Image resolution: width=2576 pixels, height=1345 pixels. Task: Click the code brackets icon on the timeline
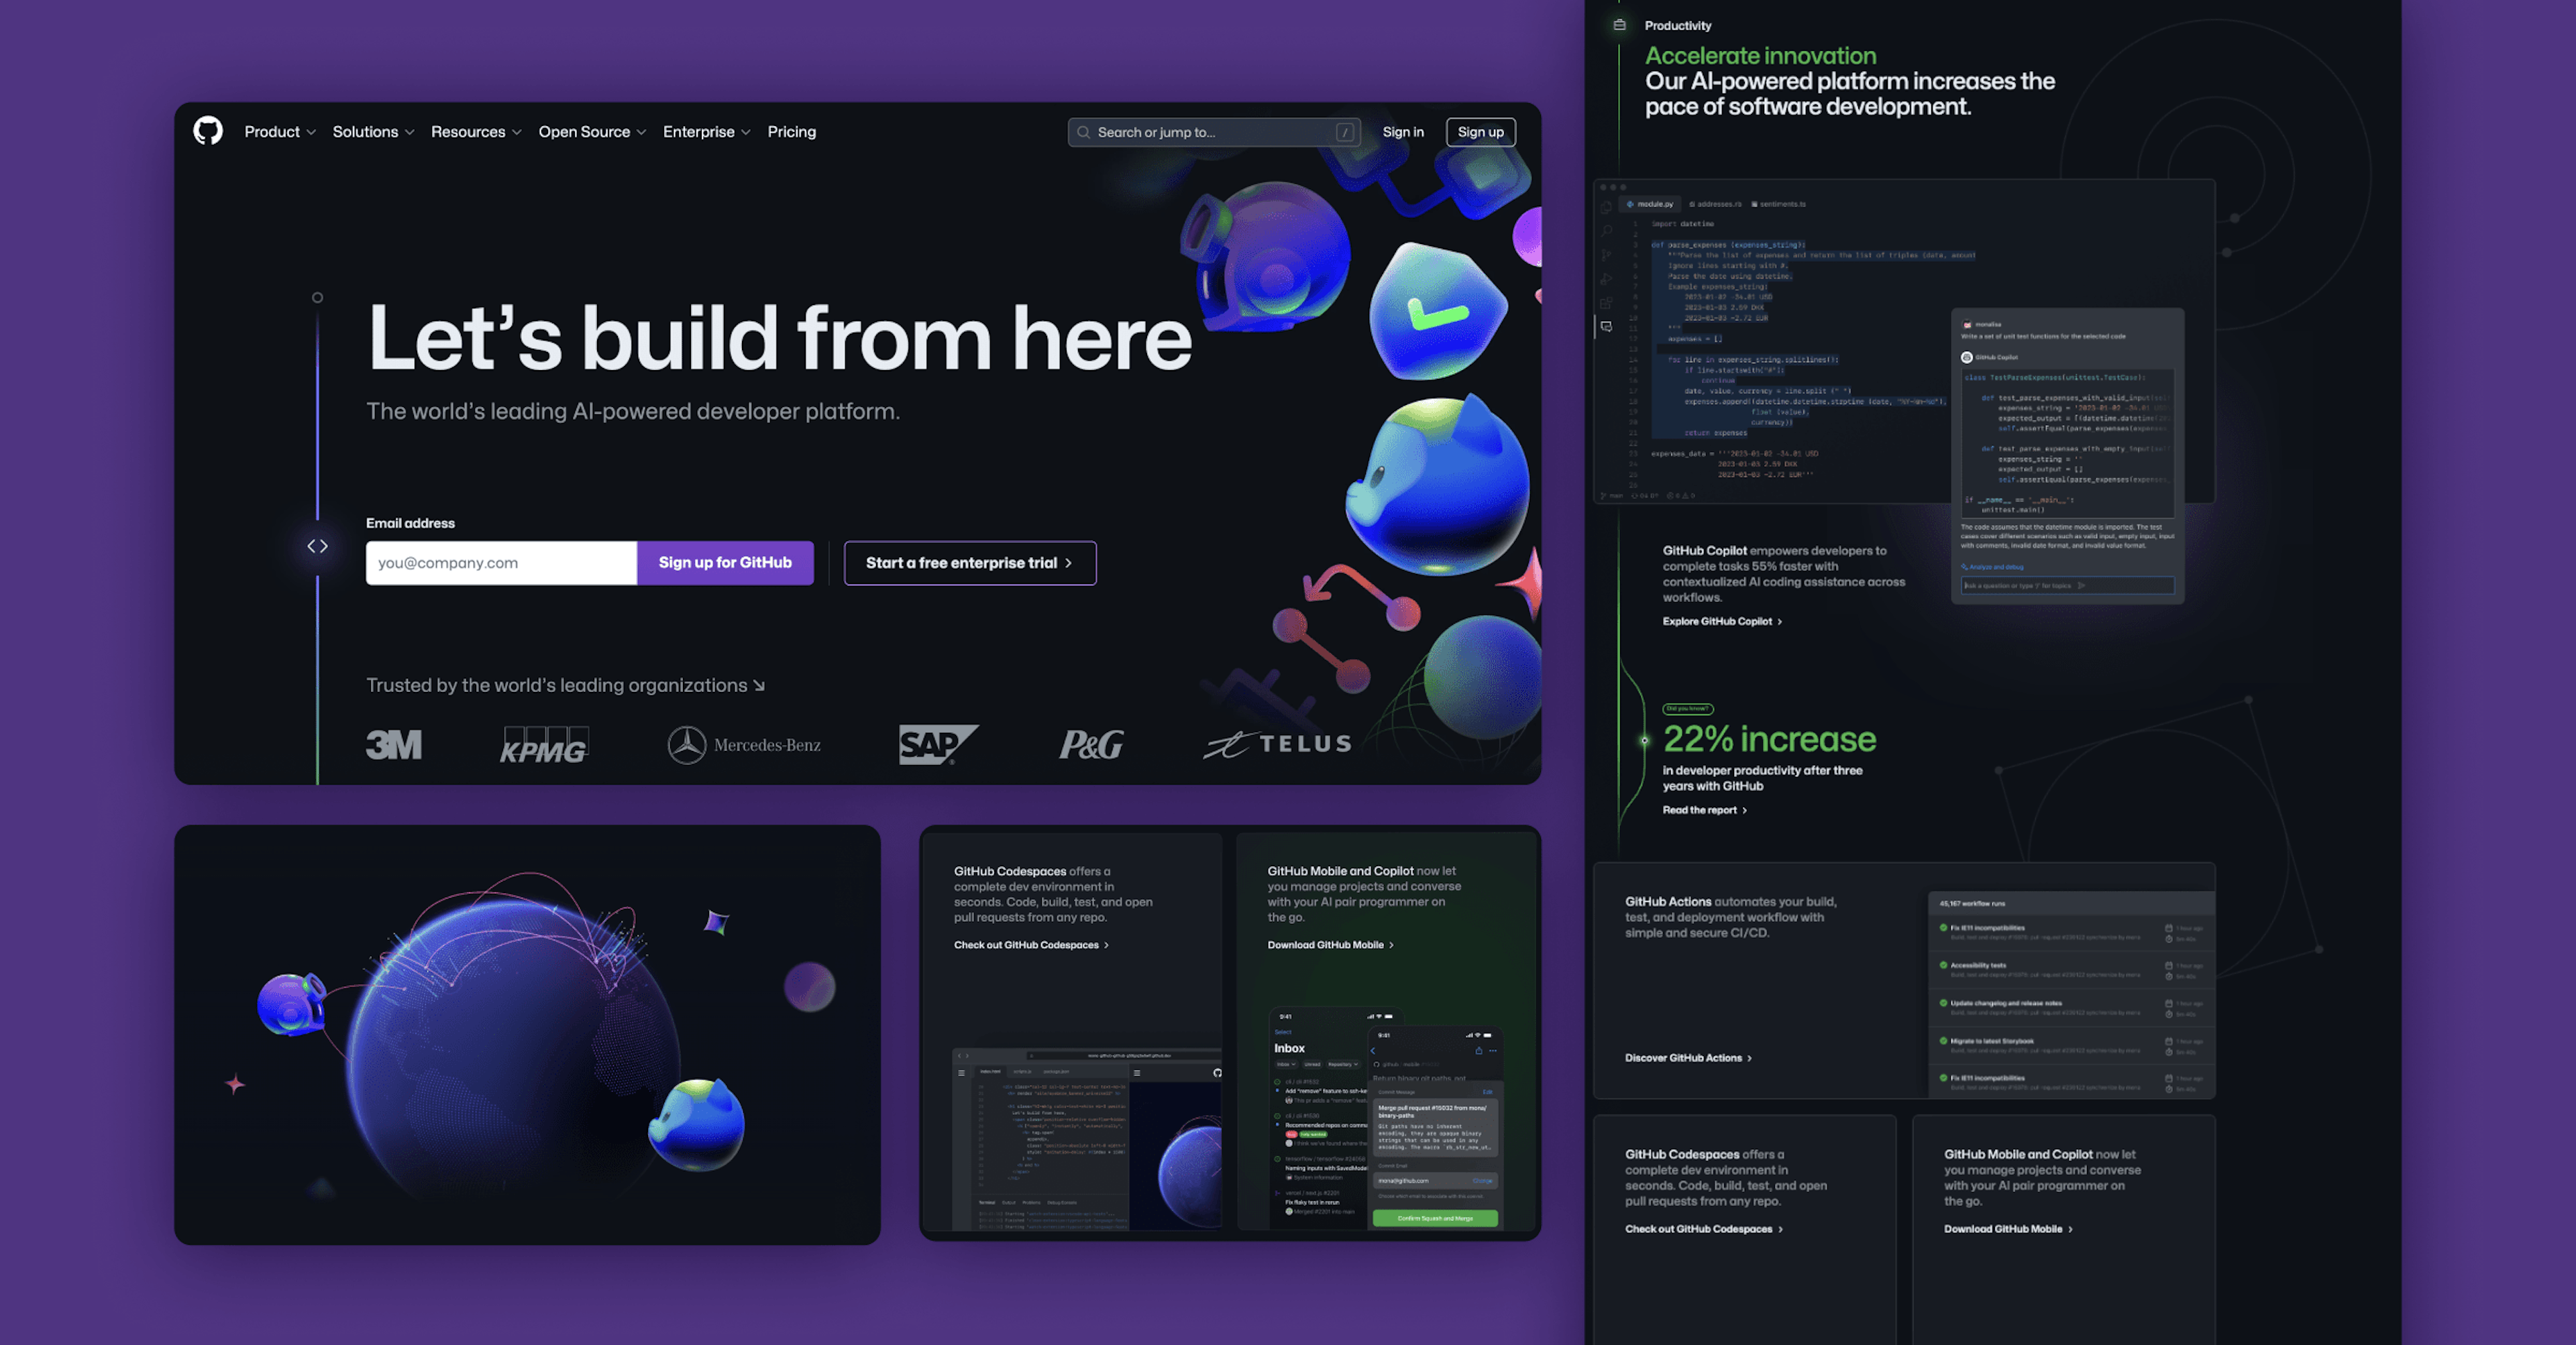click(x=318, y=546)
